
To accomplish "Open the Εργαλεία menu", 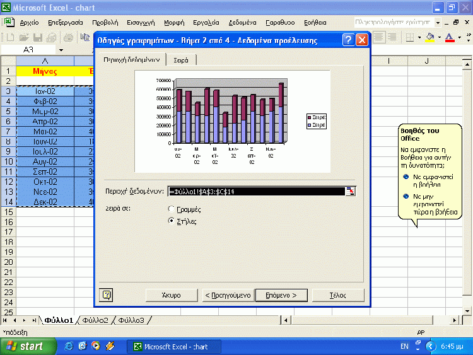I will coord(206,22).
